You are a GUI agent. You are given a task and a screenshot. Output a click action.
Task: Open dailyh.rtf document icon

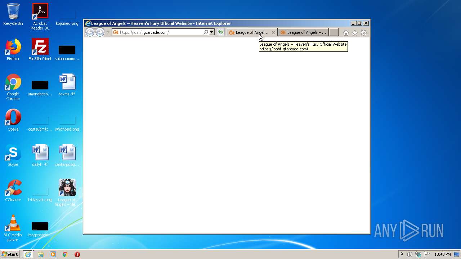(40, 155)
